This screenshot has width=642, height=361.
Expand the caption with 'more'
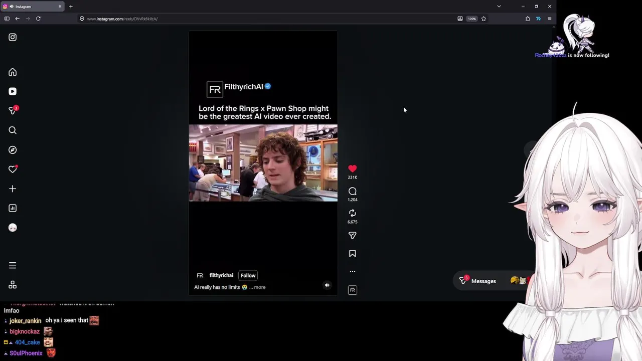coord(260,287)
